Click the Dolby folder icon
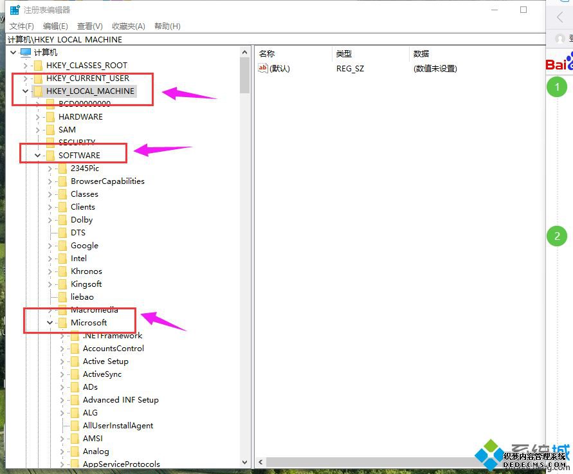 pyautogui.click(x=63, y=220)
